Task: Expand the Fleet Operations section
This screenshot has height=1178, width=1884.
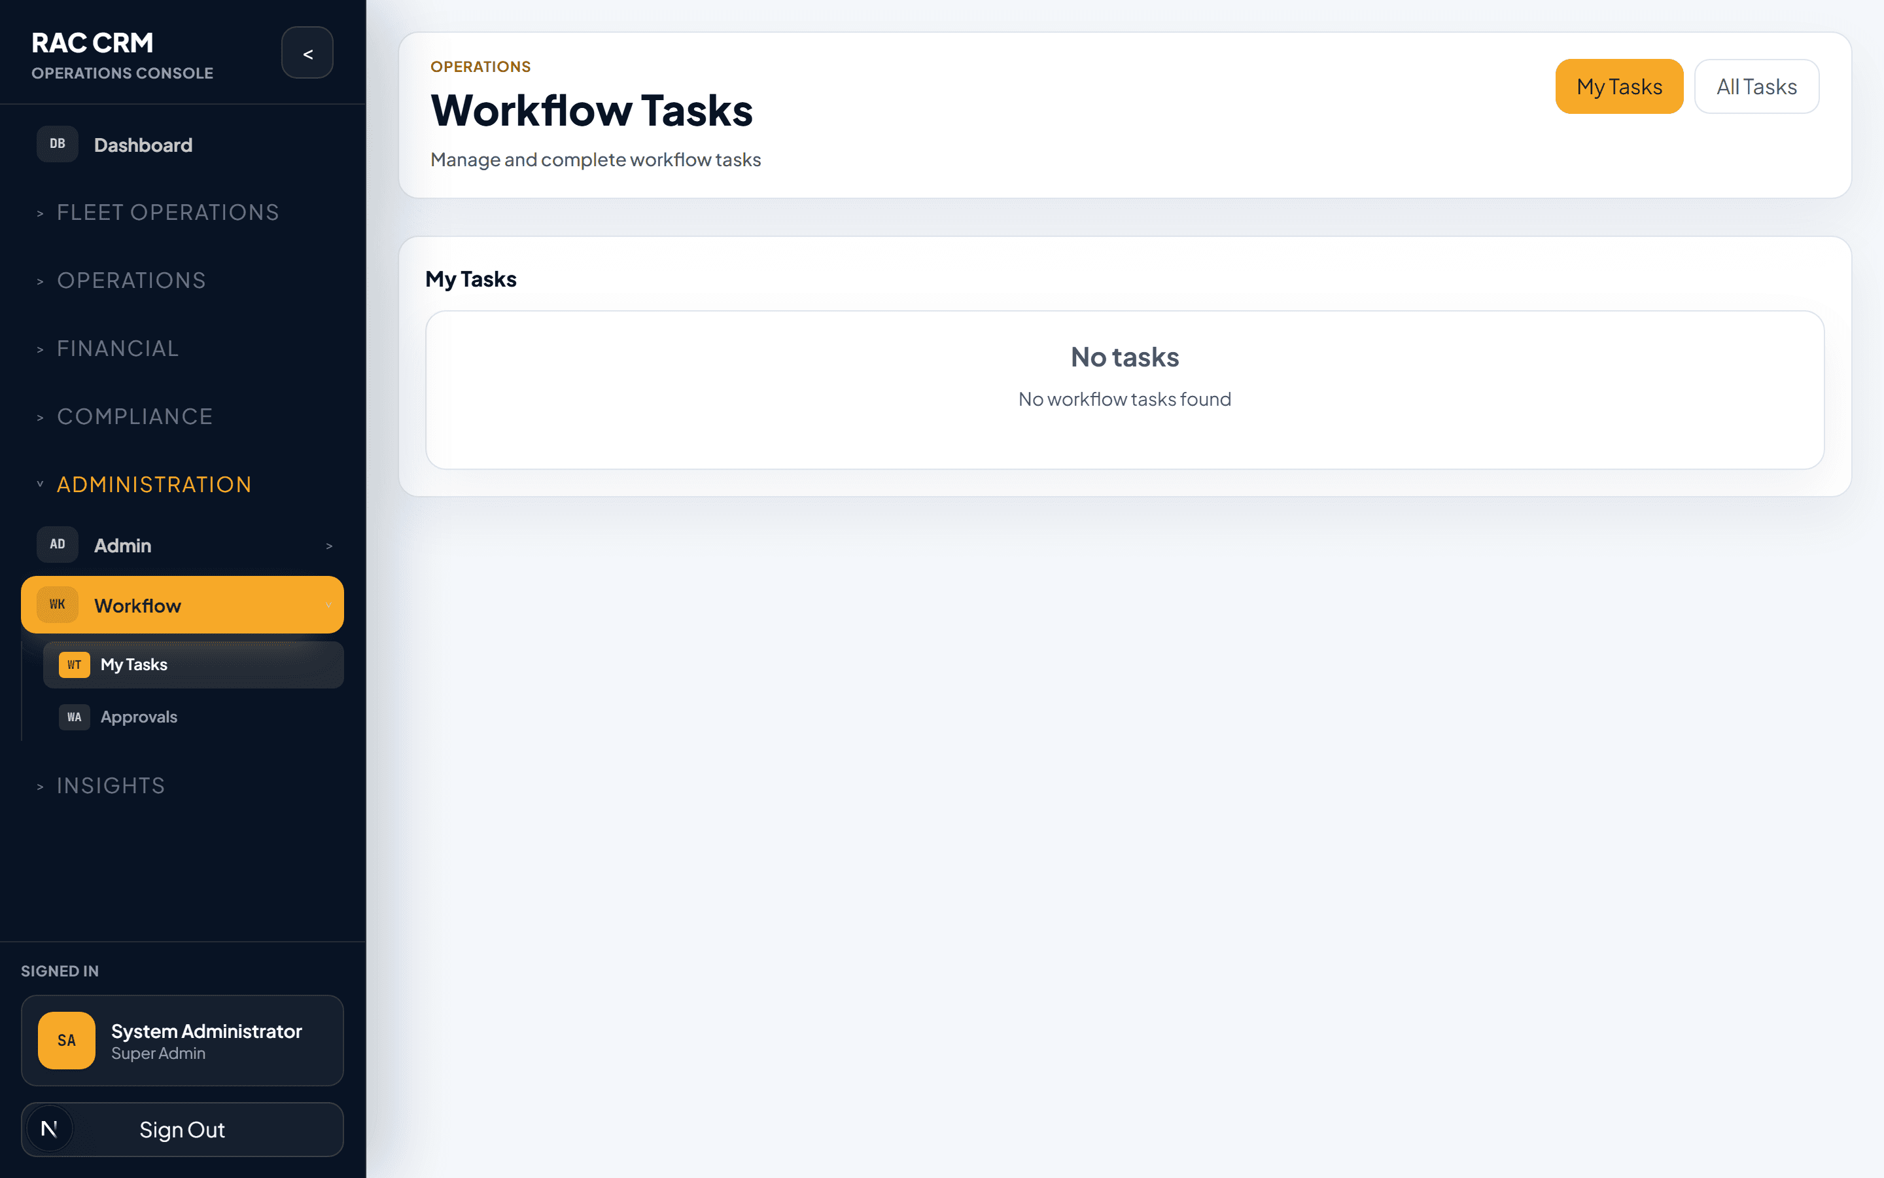Action: 158,212
